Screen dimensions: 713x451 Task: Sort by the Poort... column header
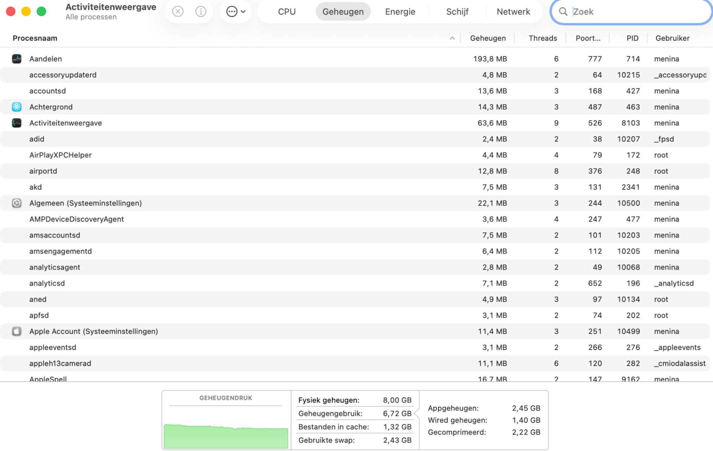(x=588, y=38)
